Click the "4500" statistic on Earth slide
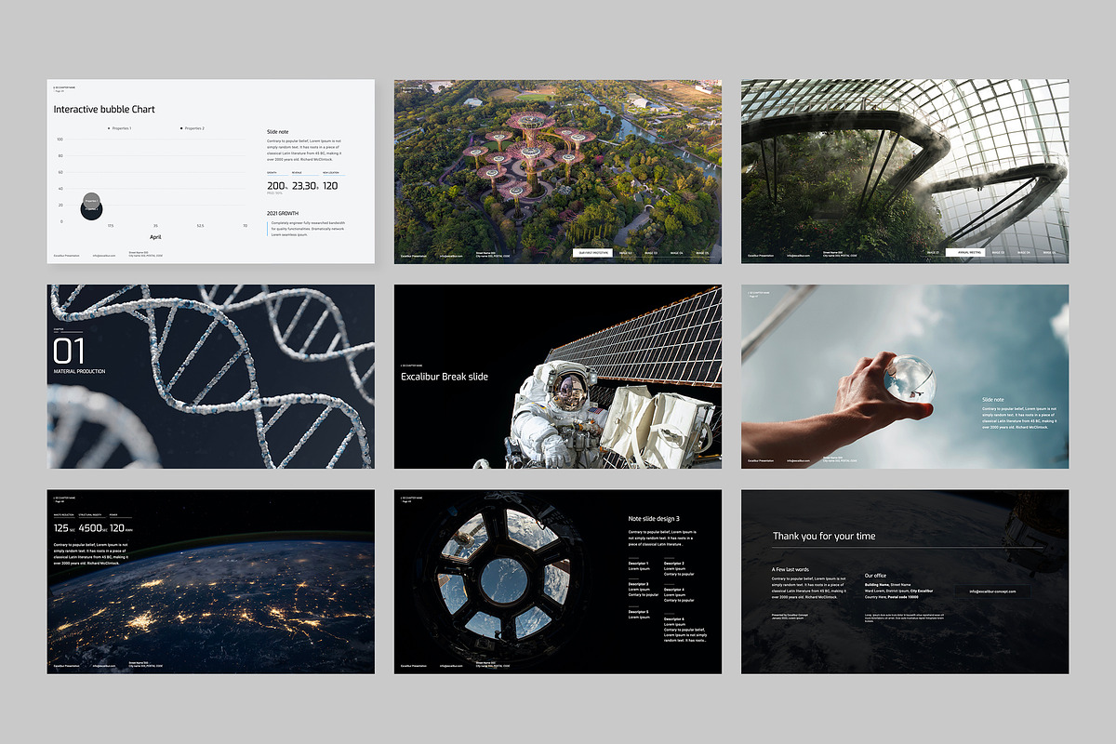The width and height of the screenshot is (1116, 744). click(90, 528)
